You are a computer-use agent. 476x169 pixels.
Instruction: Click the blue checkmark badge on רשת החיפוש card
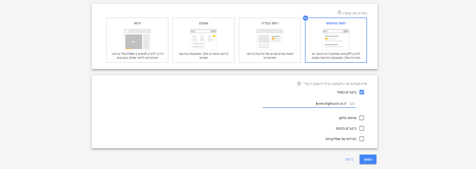pyautogui.click(x=305, y=18)
